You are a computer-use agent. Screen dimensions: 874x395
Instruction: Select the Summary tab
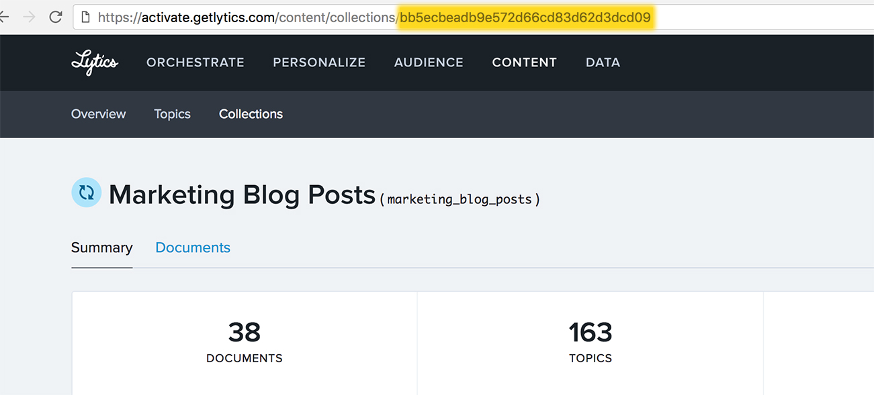tap(102, 247)
